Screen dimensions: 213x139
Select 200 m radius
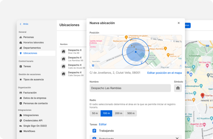[119, 113]
